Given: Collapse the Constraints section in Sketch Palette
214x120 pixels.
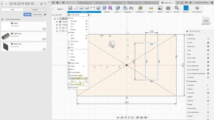Looking at the screenshot, I should 187,81.
